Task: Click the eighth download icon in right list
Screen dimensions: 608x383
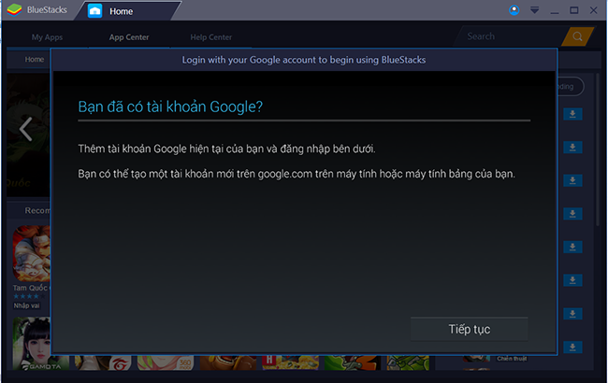Action: click(572, 347)
